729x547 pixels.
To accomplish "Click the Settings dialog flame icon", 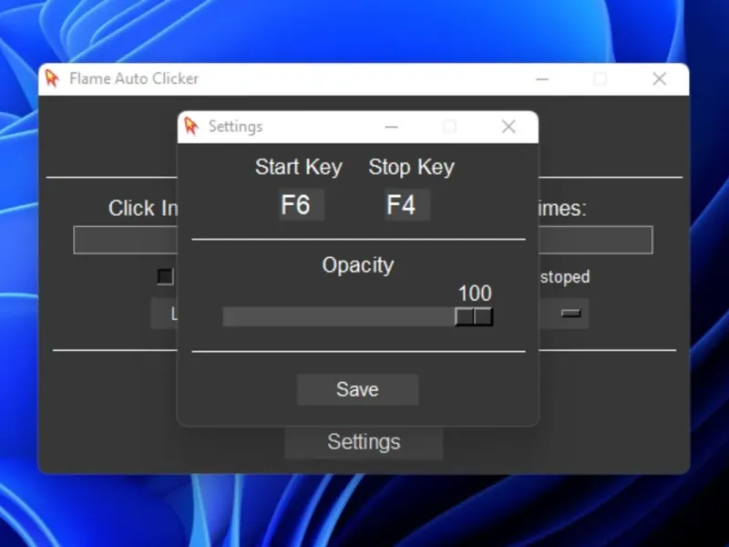I will [x=190, y=126].
